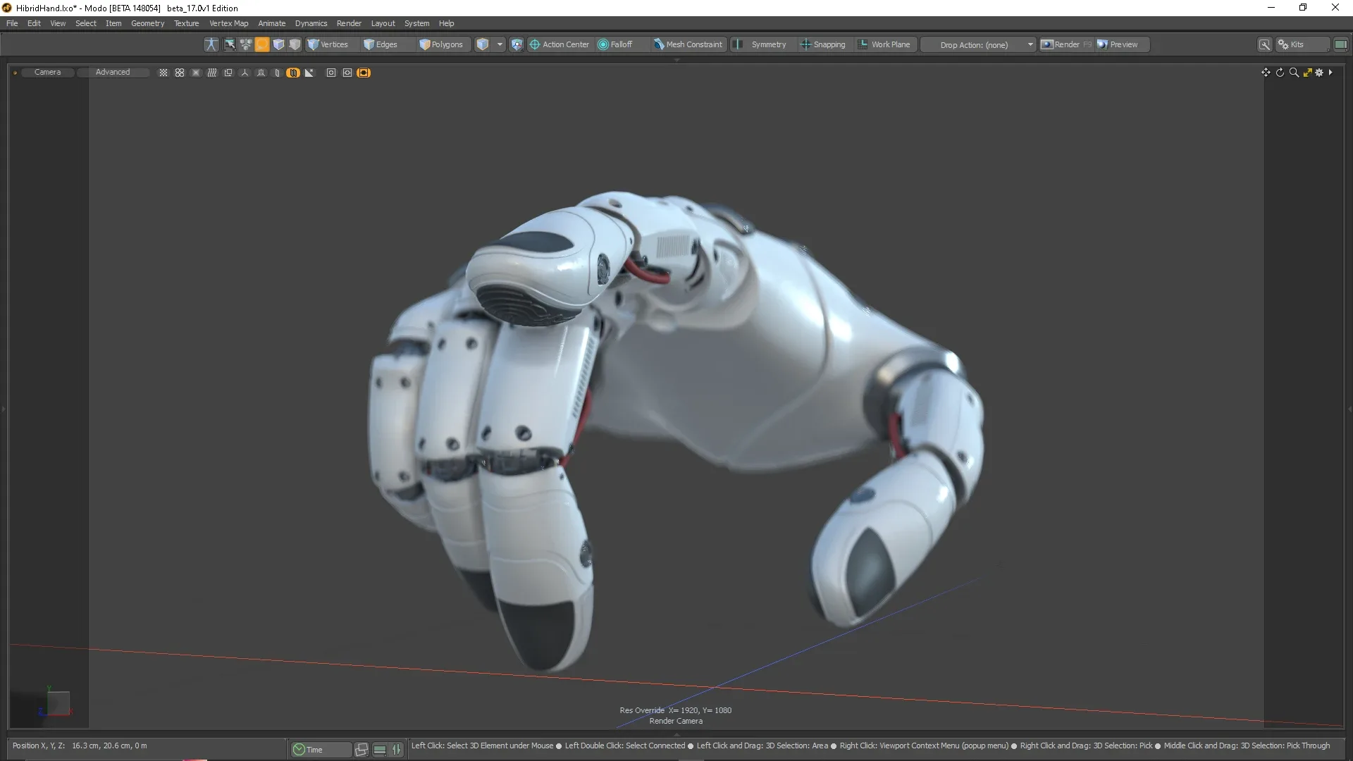Open the Layout menu
This screenshot has width=1353, height=761.
click(383, 23)
